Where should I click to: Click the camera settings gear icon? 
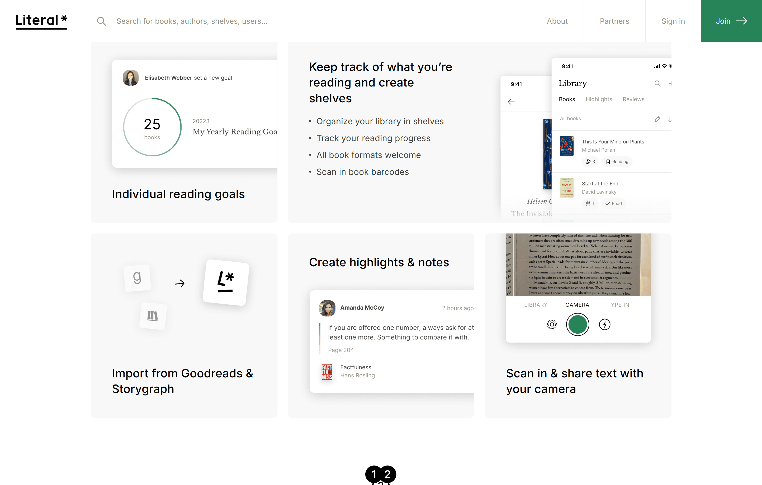(x=552, y=324)
